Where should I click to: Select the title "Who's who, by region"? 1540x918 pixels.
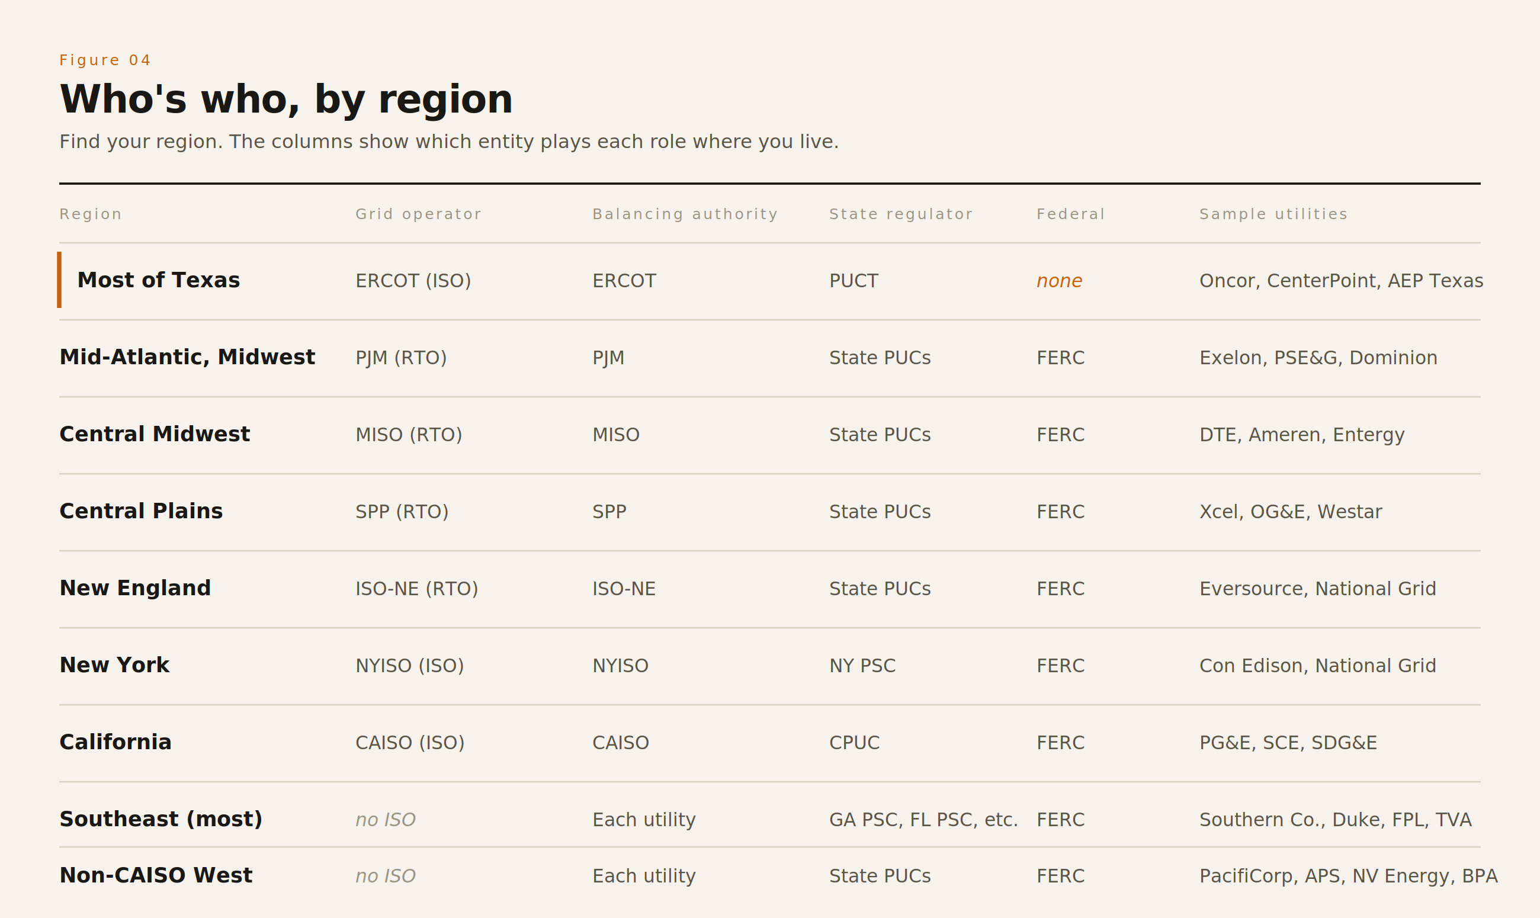pos(286,99)
